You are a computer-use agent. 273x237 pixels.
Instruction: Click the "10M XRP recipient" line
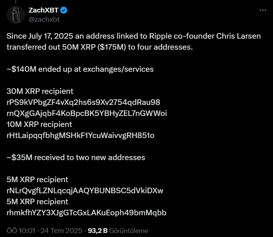coord(39,124)
